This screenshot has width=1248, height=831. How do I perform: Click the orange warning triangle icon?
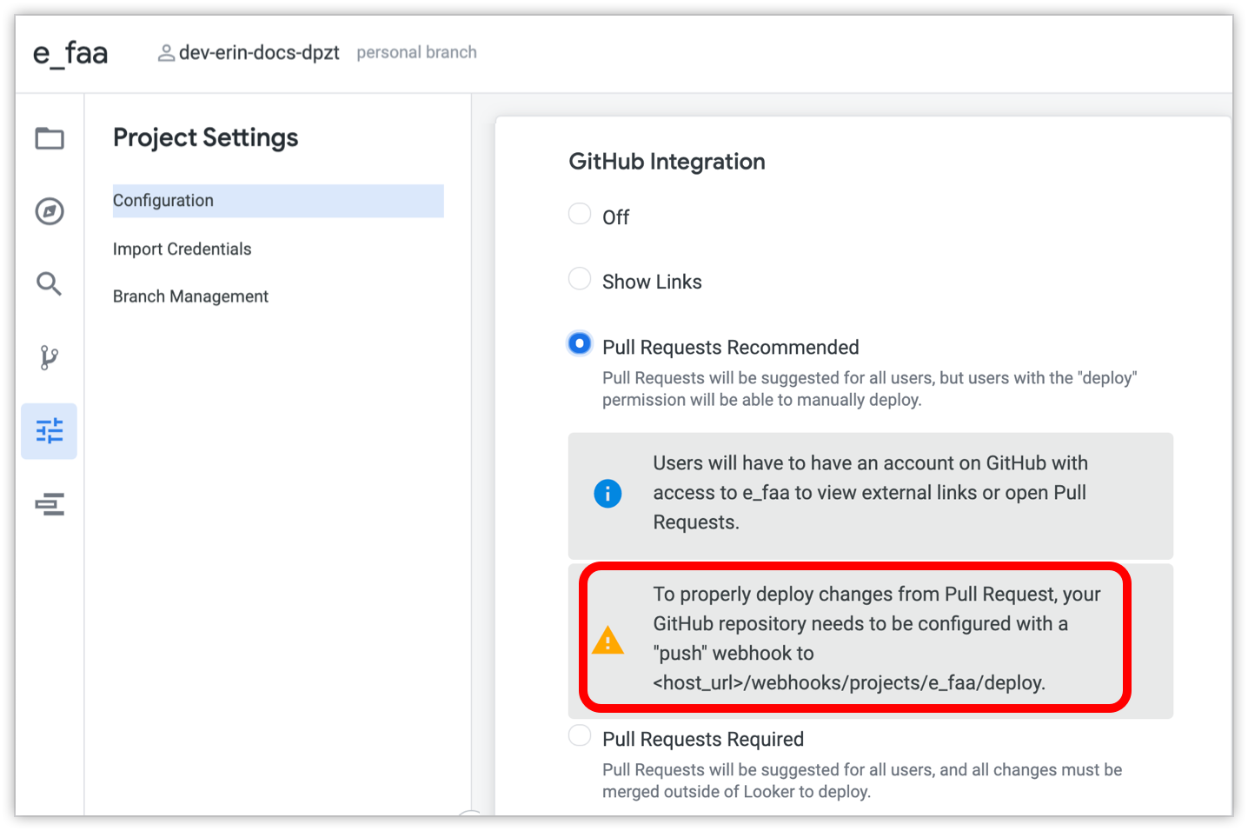click(607, 641)
